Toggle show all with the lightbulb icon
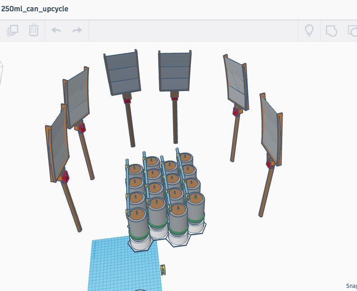The height and width of the screenshot is (291, 357). pos(309,30)
